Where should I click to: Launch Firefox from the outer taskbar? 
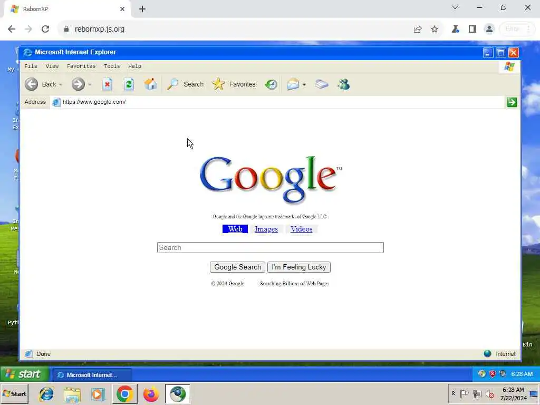(x=151, y=394)
